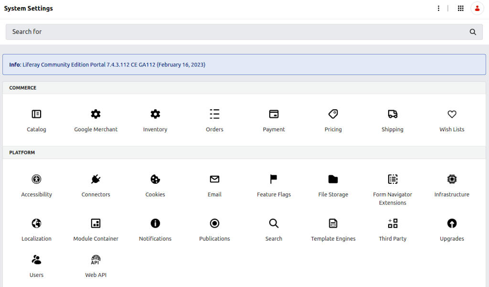The width and height of the screenshot is (489, 287).
Task: Click the COMMERCE section heading
Action: 23,88
